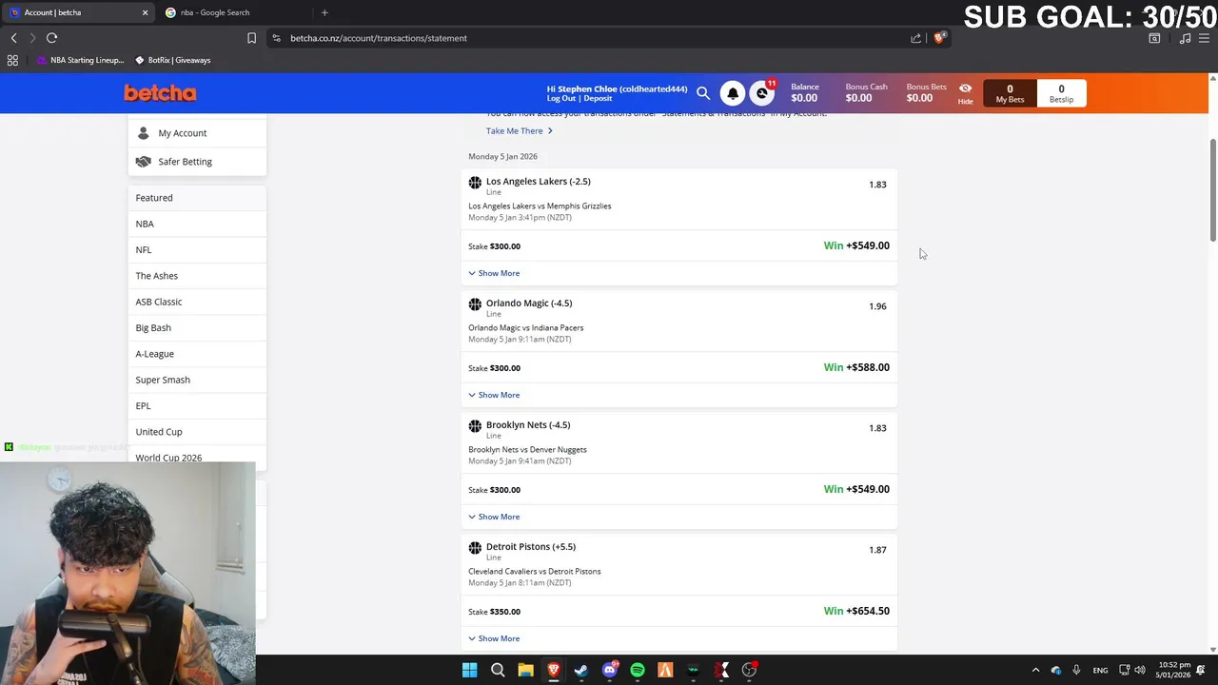Select Super Smash in sidebar
Screen dimensions: 1218x685
tap(197, 380)
